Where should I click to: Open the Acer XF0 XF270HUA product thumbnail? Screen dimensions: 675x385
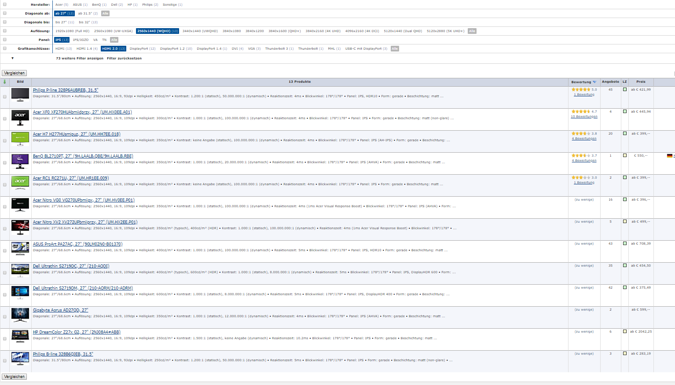point(20,117)
